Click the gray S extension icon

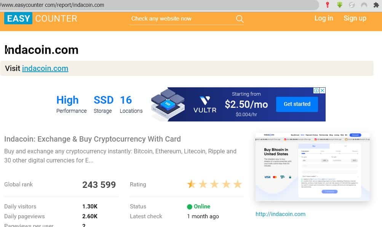pos(352,5)
